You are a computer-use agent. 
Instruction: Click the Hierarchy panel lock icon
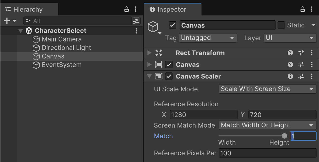pyautogui.click(x=127, y=9)
